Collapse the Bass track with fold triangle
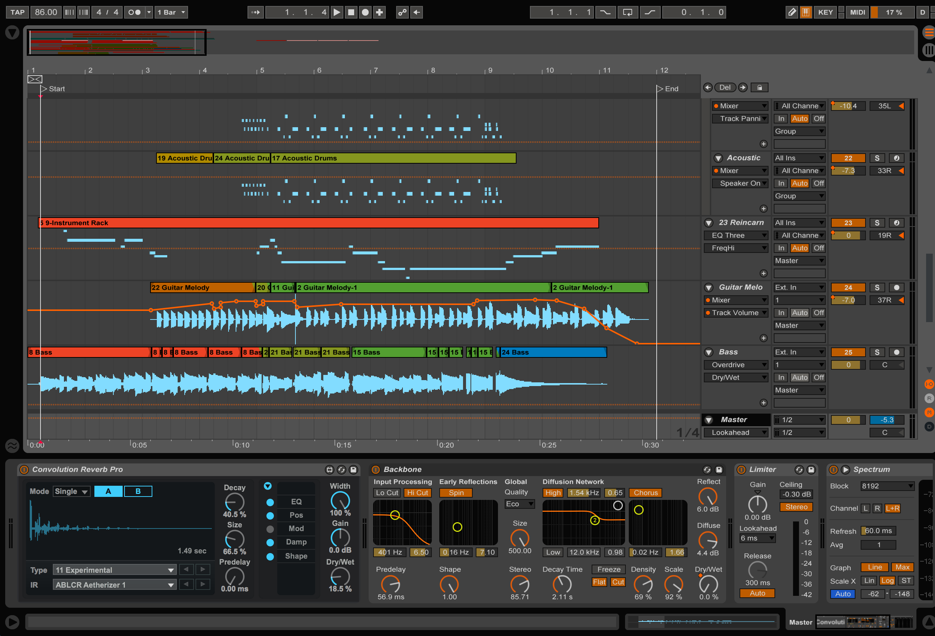The image size is (935, 636). coord(709,352)
